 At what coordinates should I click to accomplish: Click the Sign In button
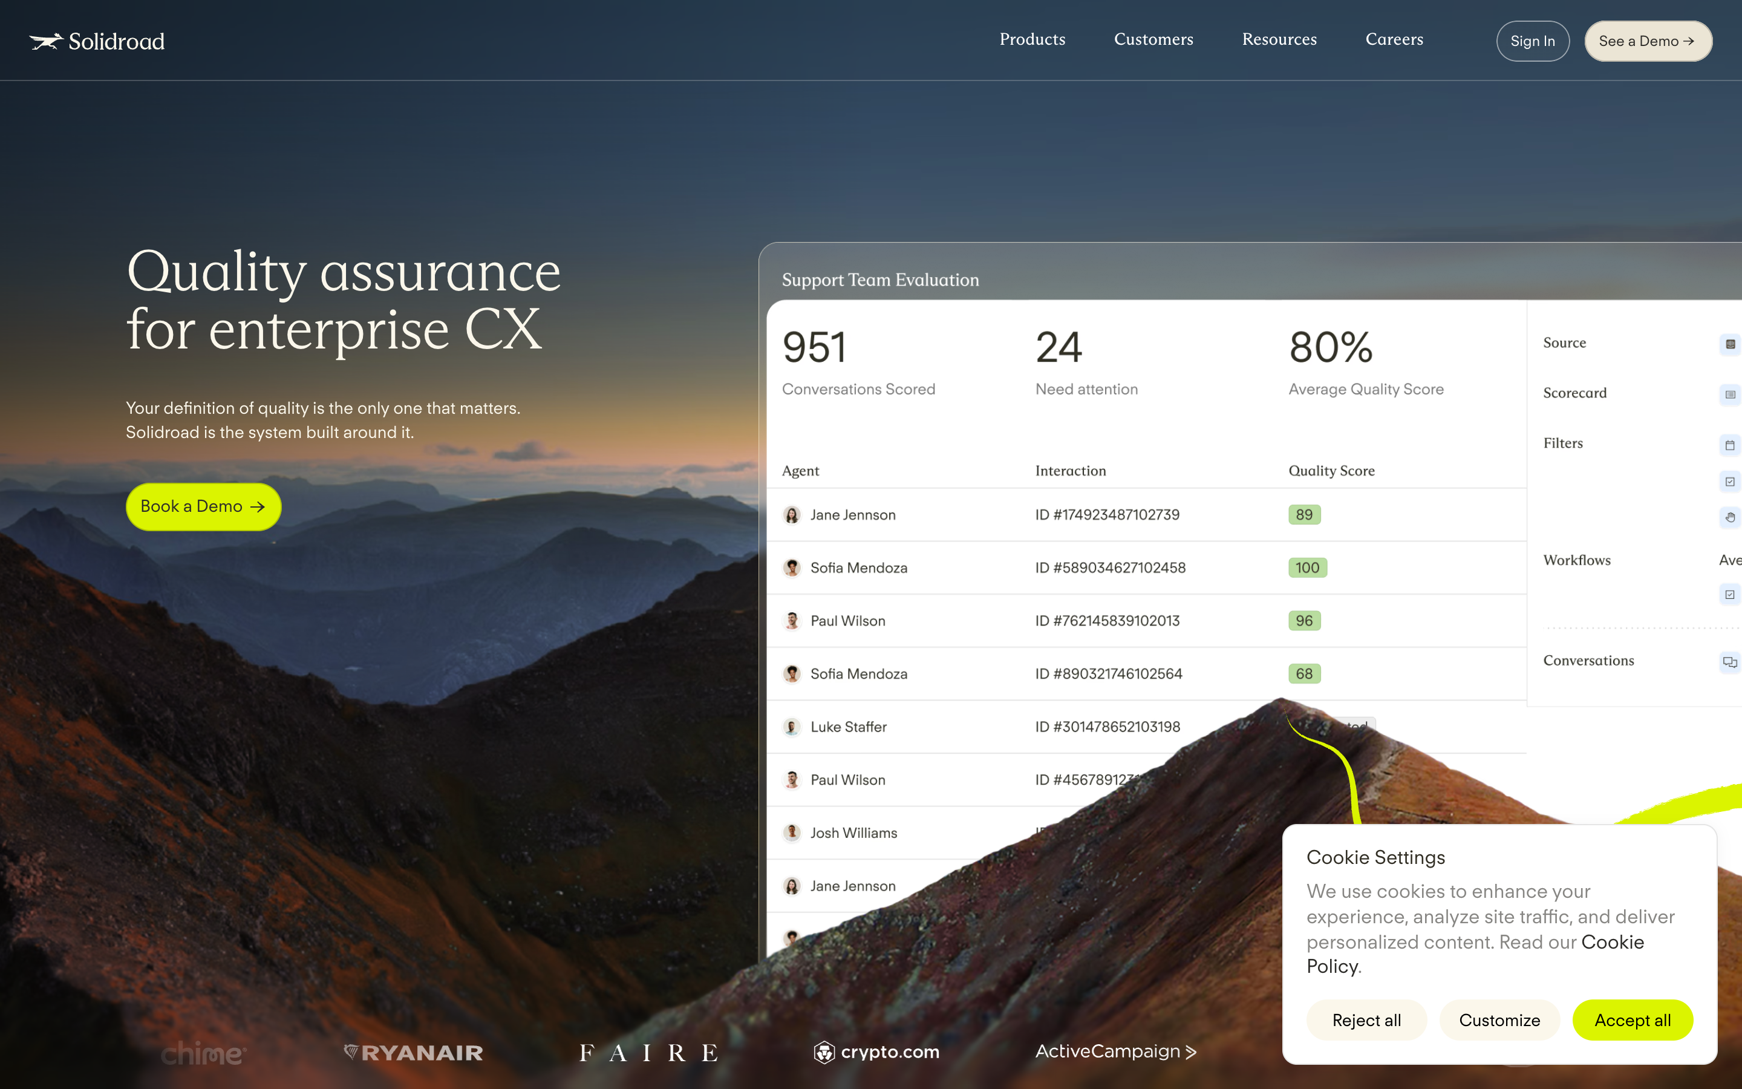click(1533, 41)
